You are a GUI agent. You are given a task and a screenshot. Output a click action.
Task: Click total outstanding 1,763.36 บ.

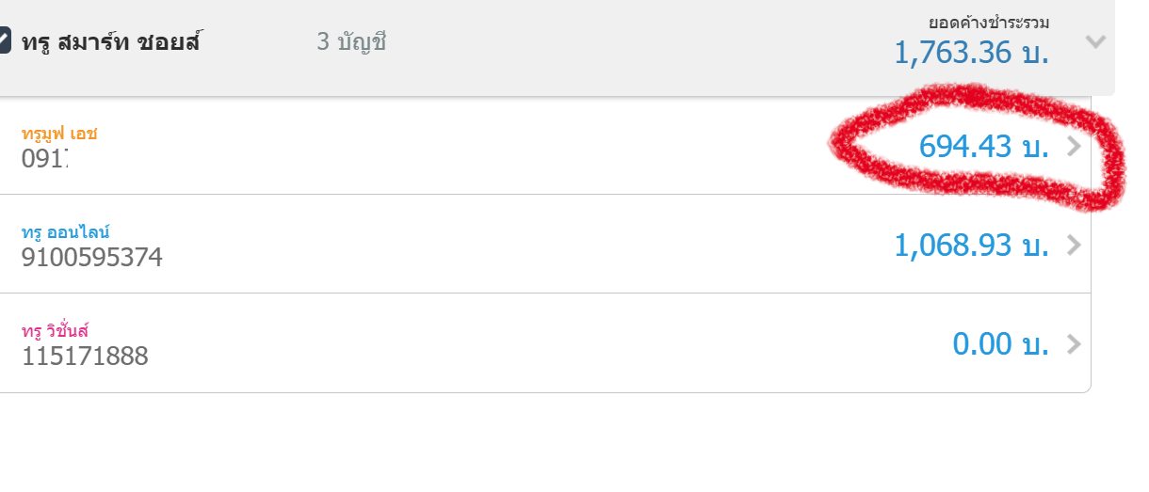pyautogui.click(x=971, y=53)
